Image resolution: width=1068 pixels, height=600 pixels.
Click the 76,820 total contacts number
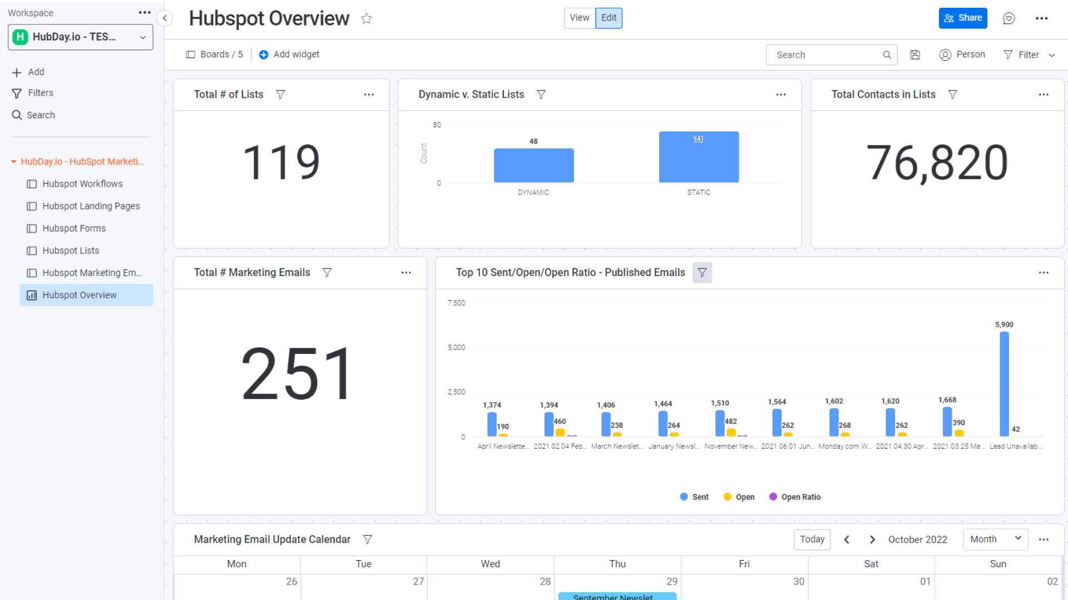937,162
